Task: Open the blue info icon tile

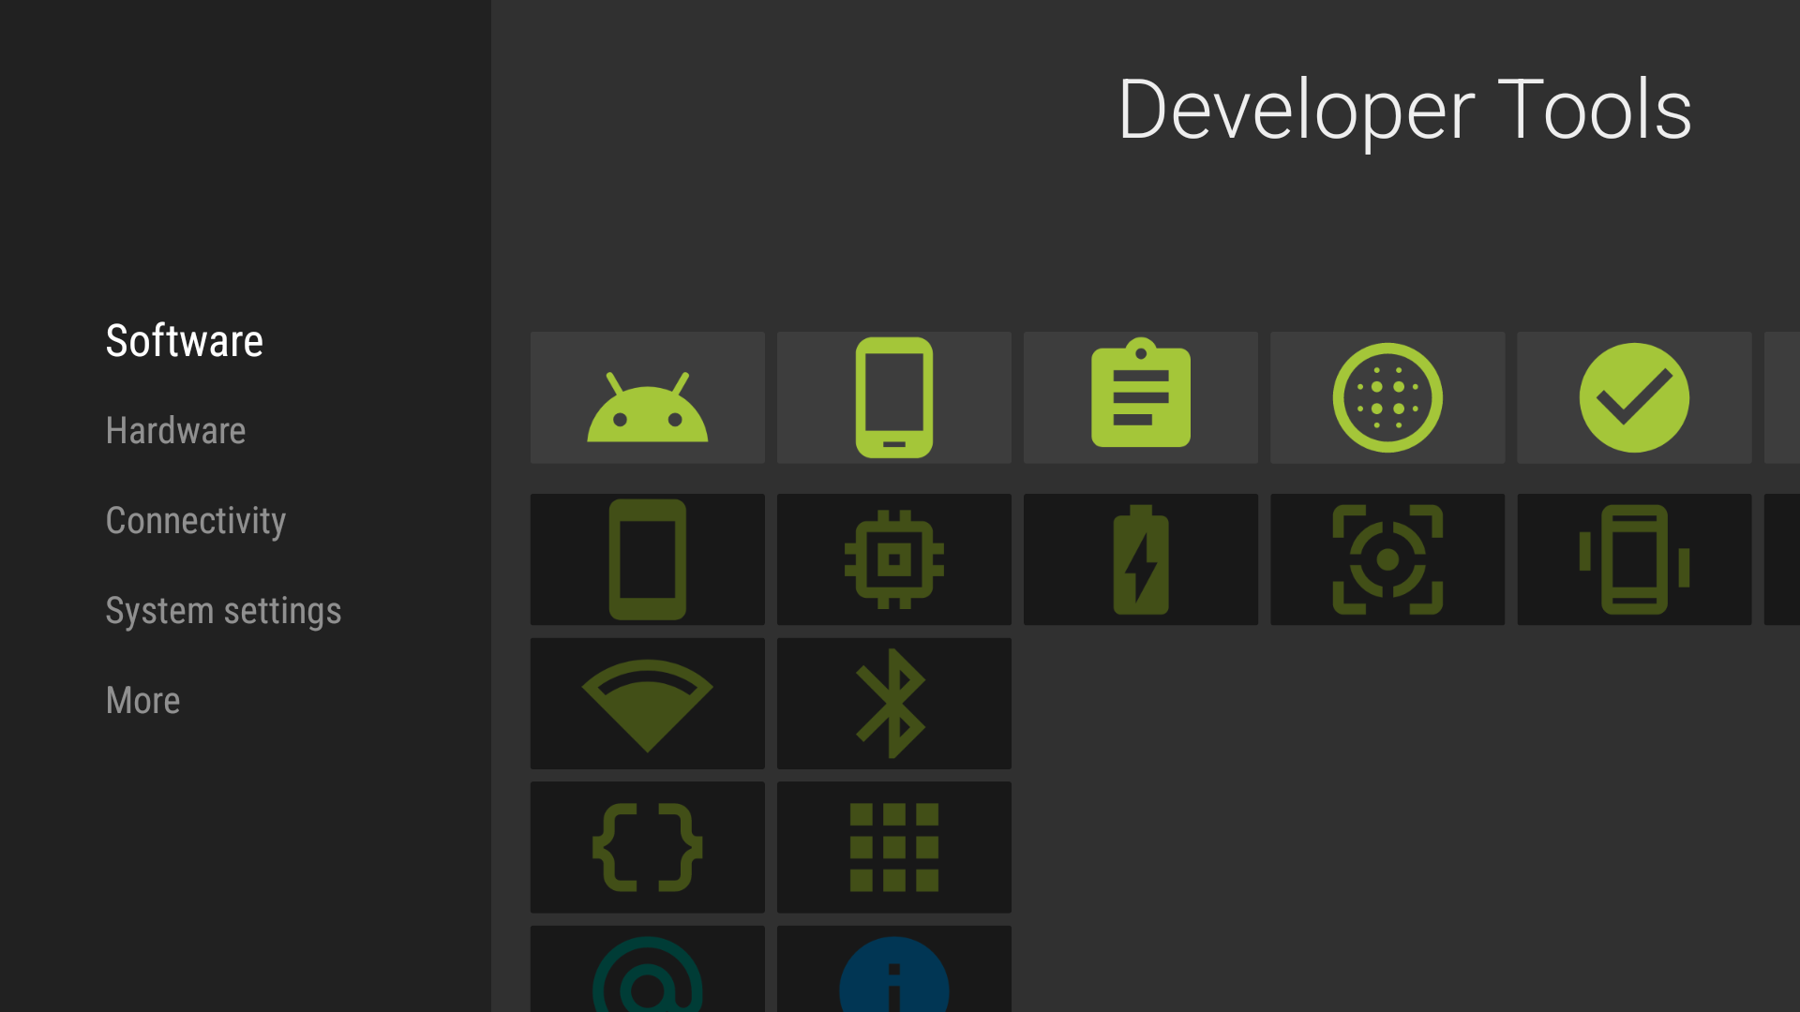Action: [x=893, y=969]
